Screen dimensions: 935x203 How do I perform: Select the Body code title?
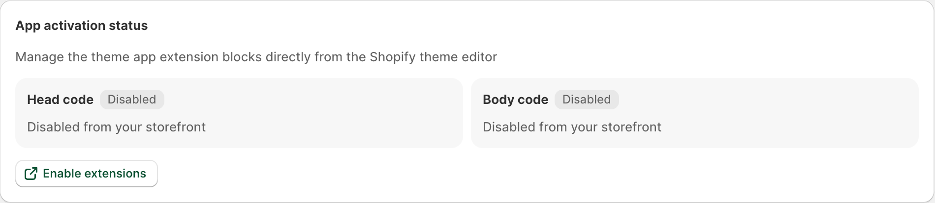[515, 100]
